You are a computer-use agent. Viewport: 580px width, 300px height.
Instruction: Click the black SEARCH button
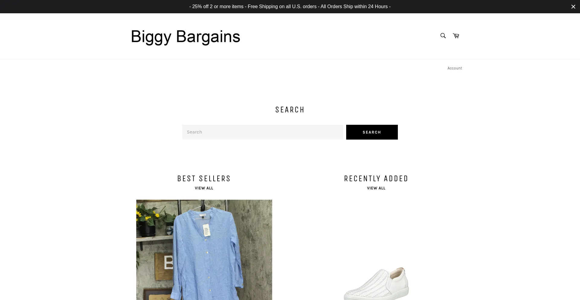[x=372, y=132]
